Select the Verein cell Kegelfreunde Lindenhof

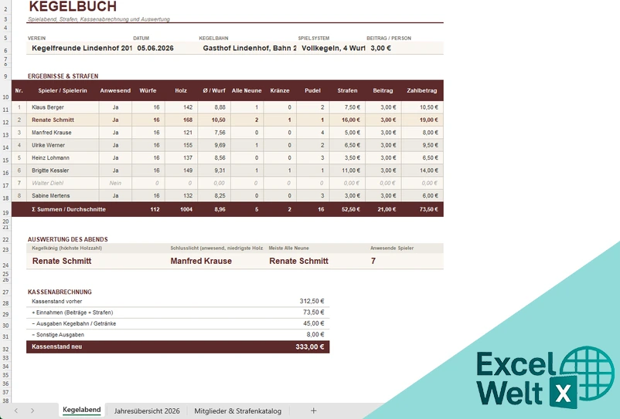pos(79,48)
